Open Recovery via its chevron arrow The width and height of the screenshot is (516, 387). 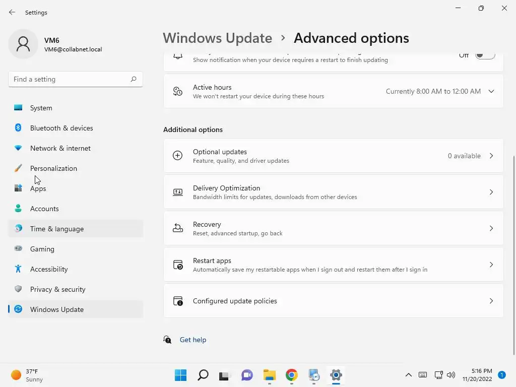[x=491, y=228]
